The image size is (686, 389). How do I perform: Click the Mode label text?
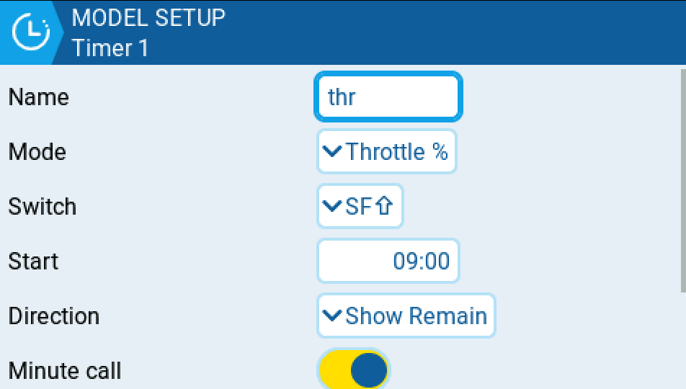click(37, 152)
